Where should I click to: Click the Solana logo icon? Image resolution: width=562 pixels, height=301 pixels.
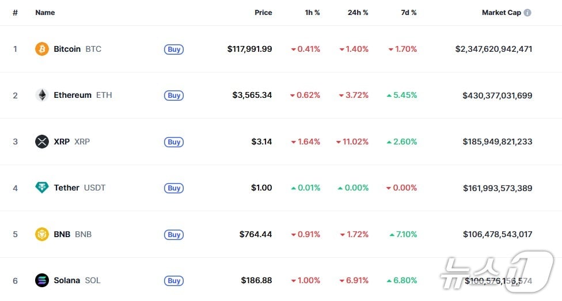(42, 280)
